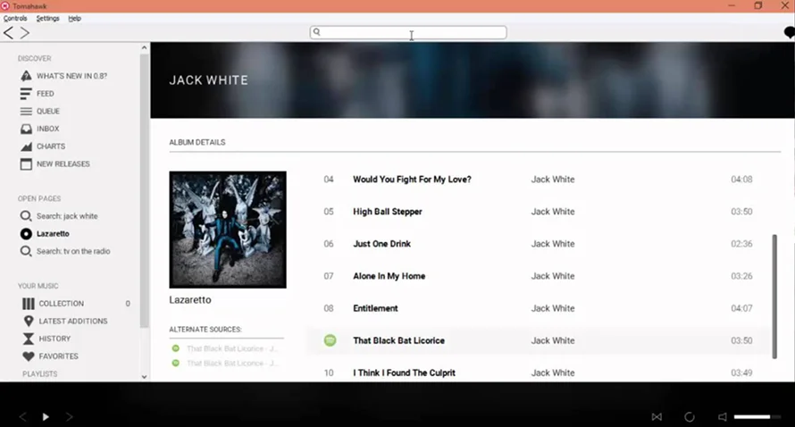Open the Settings menu

tap(47, 18)
